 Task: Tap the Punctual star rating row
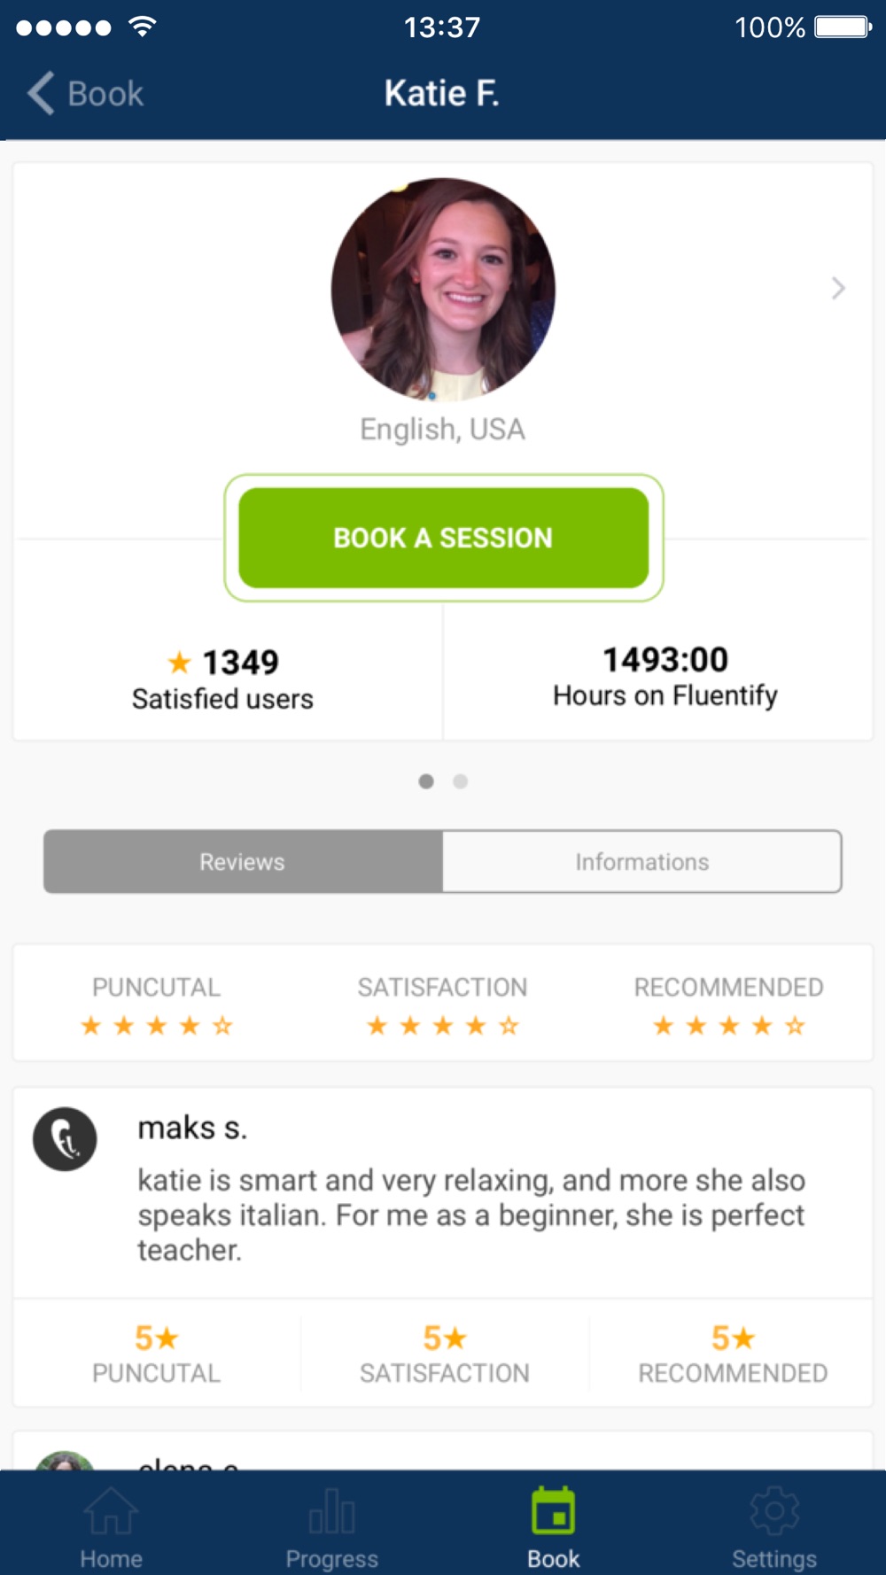(x=156, y=1026)
